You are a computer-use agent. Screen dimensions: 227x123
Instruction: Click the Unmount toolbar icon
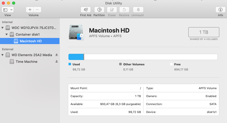point(138,10)
